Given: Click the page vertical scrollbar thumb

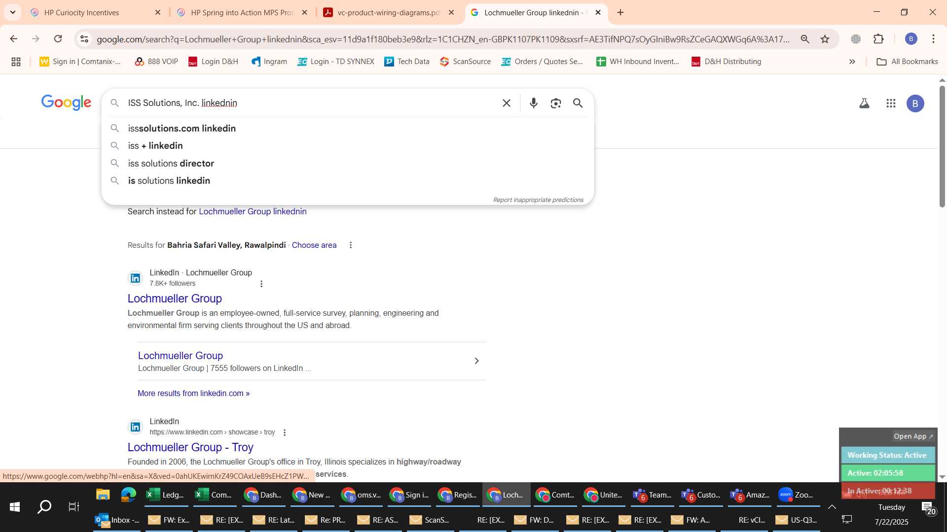Looking at the screenshot, I should (x=942, y=145).
